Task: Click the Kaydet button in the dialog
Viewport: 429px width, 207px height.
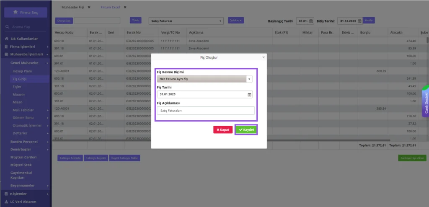Action: (246, 130)
